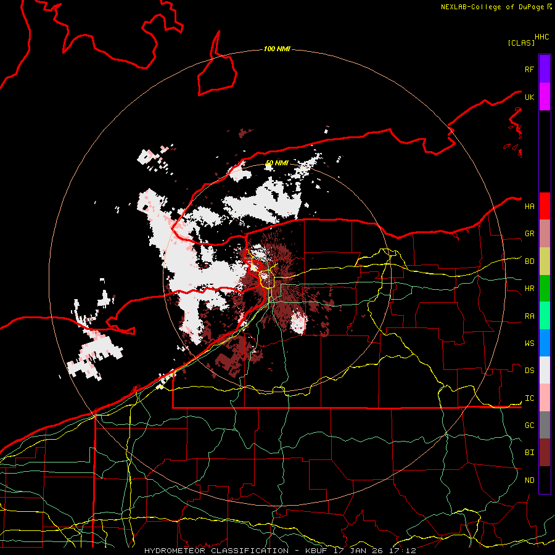Click the RF legend label

[529, 69]
